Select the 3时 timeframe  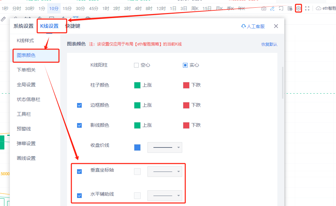(127, 9)
